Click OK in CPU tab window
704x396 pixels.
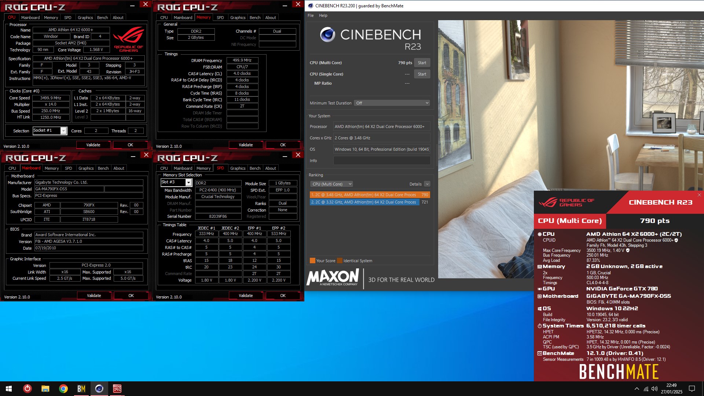[130, 145]
